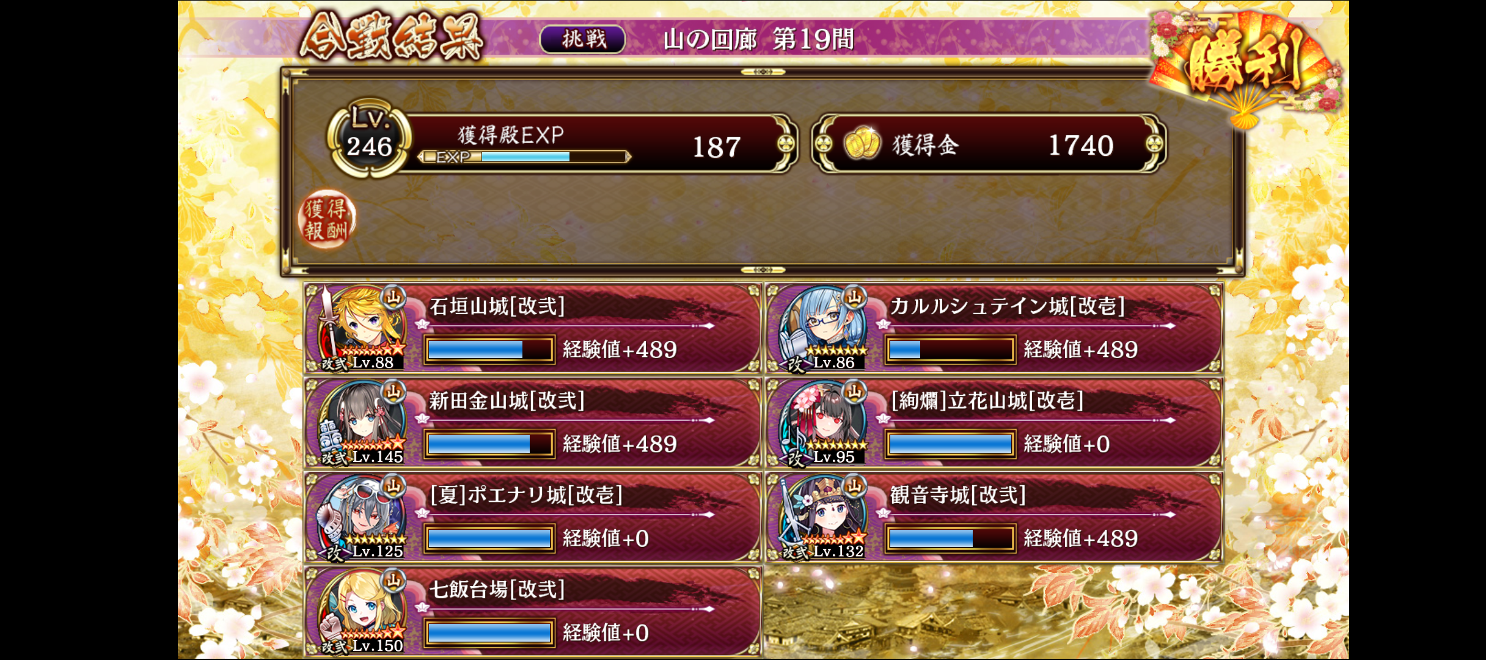This screenshot has width=1486, height=660.
Task: Click 観音寺城 経験値+489 text
Action: click(1080, 538)
